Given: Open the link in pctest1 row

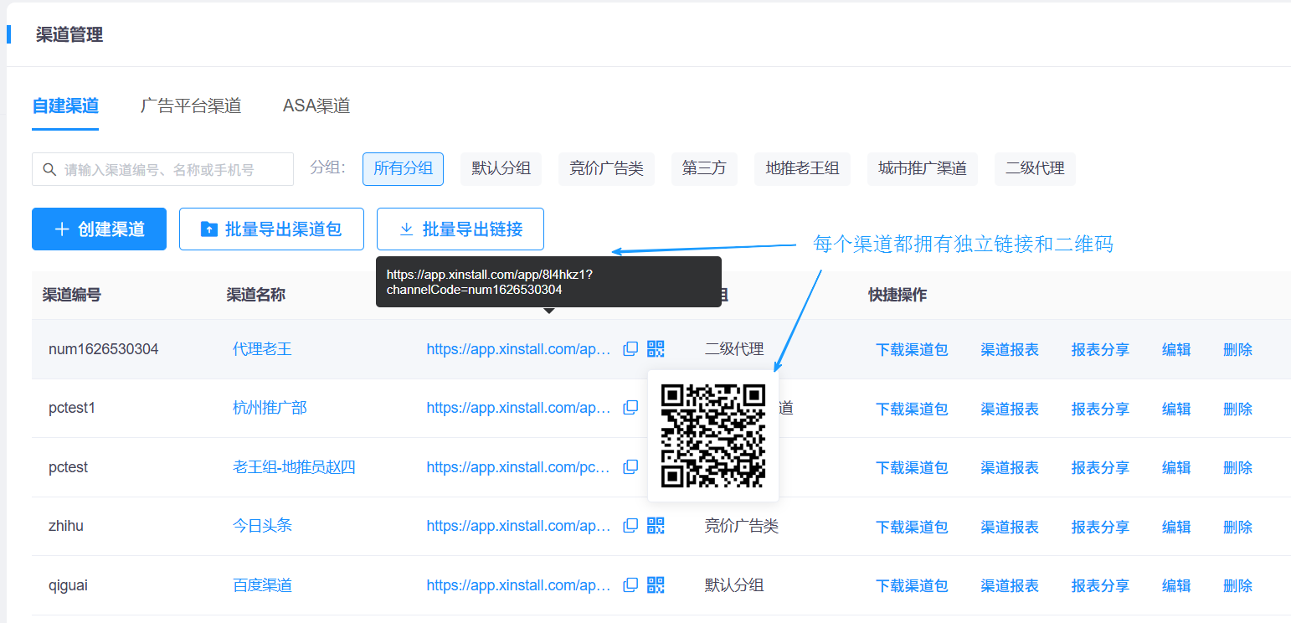Looking at the screenshot, I should point(518,408).
